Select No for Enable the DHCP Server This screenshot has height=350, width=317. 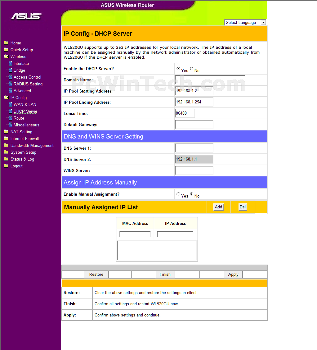click(x=191, y=69)
